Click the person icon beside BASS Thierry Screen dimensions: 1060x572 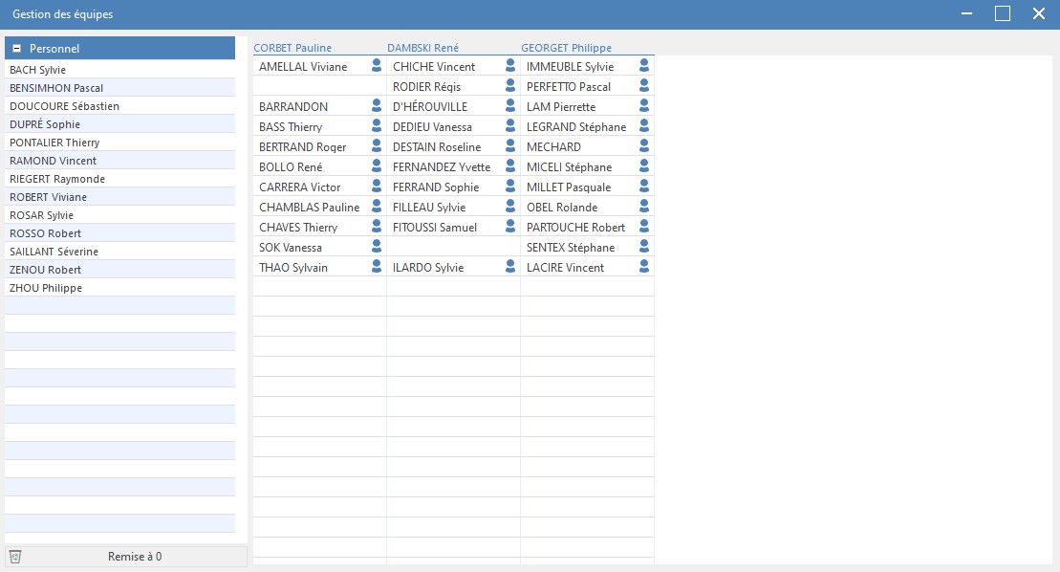click(377, 125)
